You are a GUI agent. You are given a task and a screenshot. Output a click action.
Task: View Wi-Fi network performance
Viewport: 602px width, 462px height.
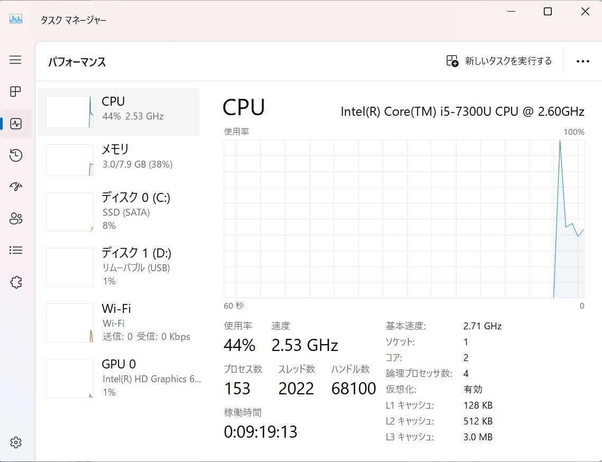click(119, 322)
